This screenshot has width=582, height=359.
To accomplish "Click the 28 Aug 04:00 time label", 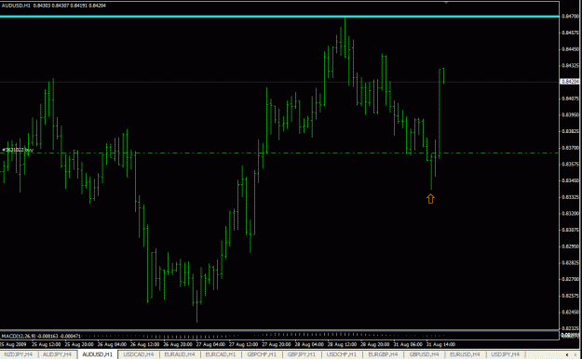I will (309, 344).
